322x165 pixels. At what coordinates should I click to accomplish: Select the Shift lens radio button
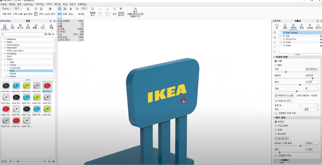coord(276,130)
